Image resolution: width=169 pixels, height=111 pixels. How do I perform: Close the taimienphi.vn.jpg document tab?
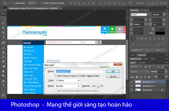[x=61, y=8]
